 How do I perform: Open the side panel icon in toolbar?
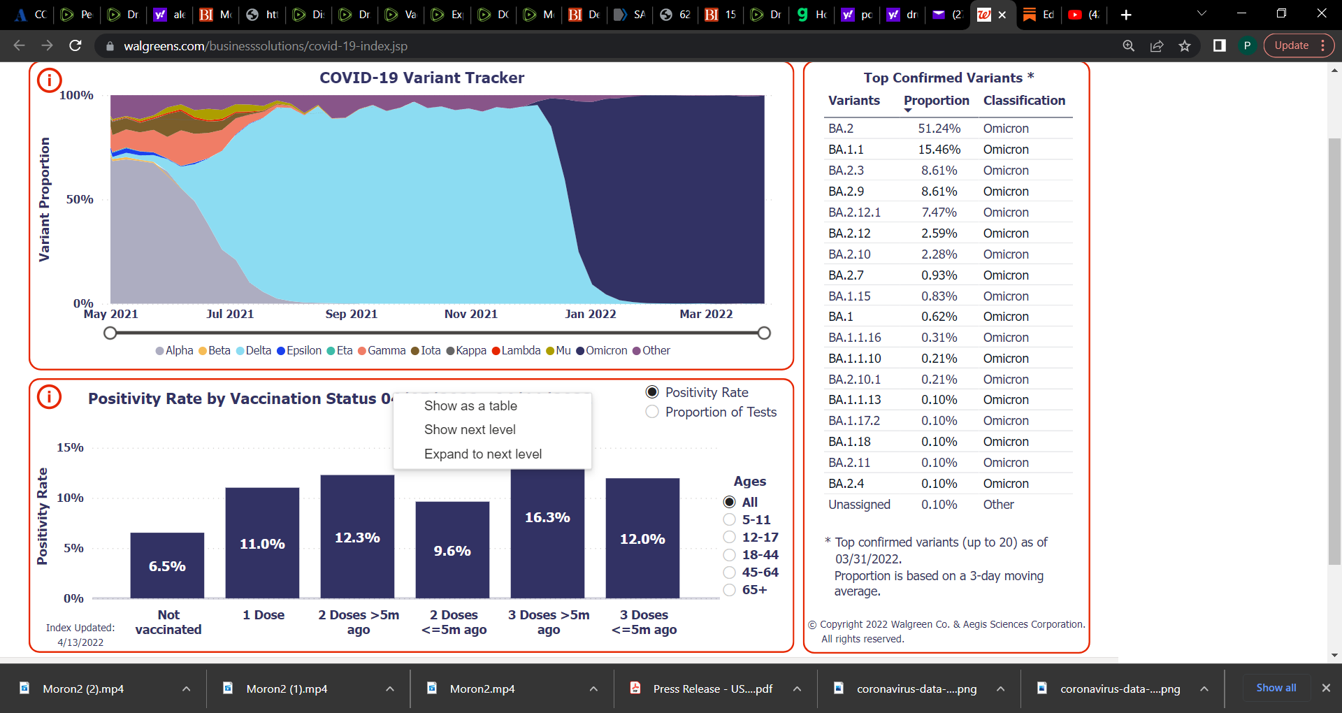coord(1220,45)
